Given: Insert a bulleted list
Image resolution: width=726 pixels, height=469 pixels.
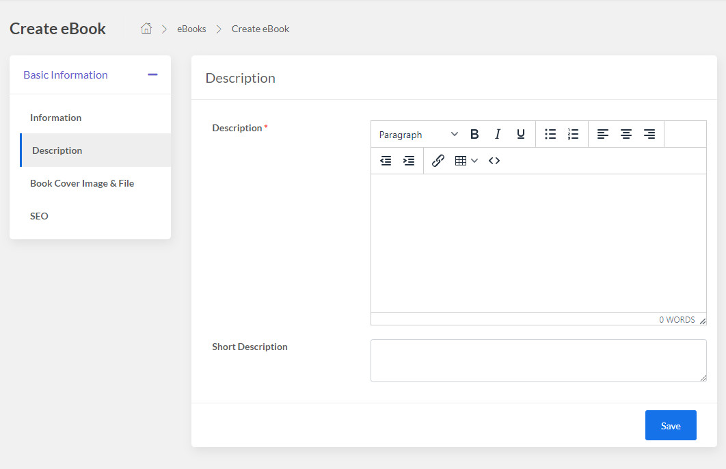Looking at the screenshot, I should [x=550, y=134].
